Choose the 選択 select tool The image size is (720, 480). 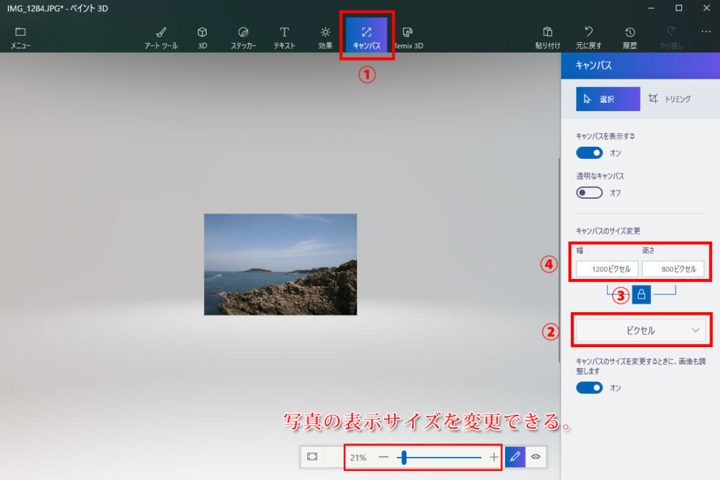coord(607,98)
